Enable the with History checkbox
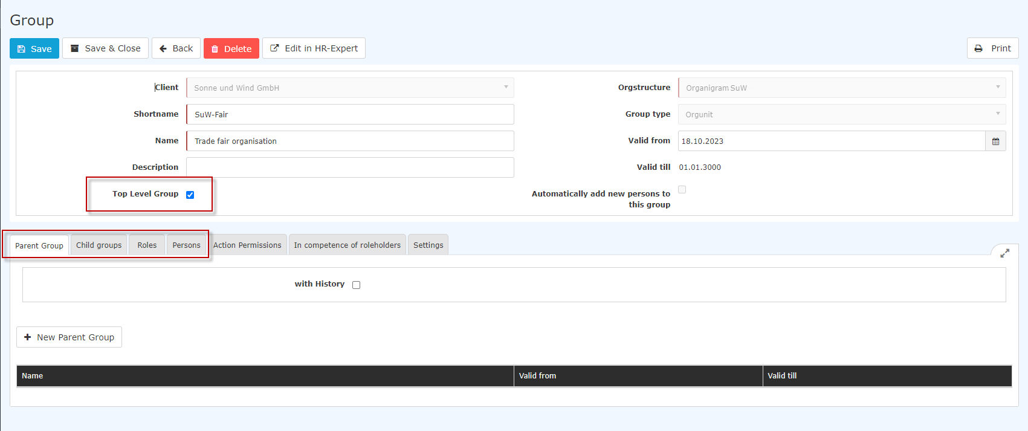The width and height of the screenshot is (1028, 431). tap(356, 285)
